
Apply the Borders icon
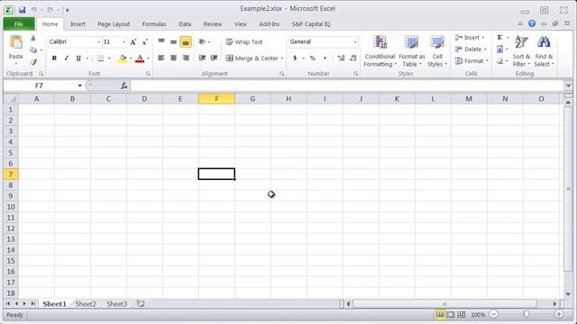100,58
